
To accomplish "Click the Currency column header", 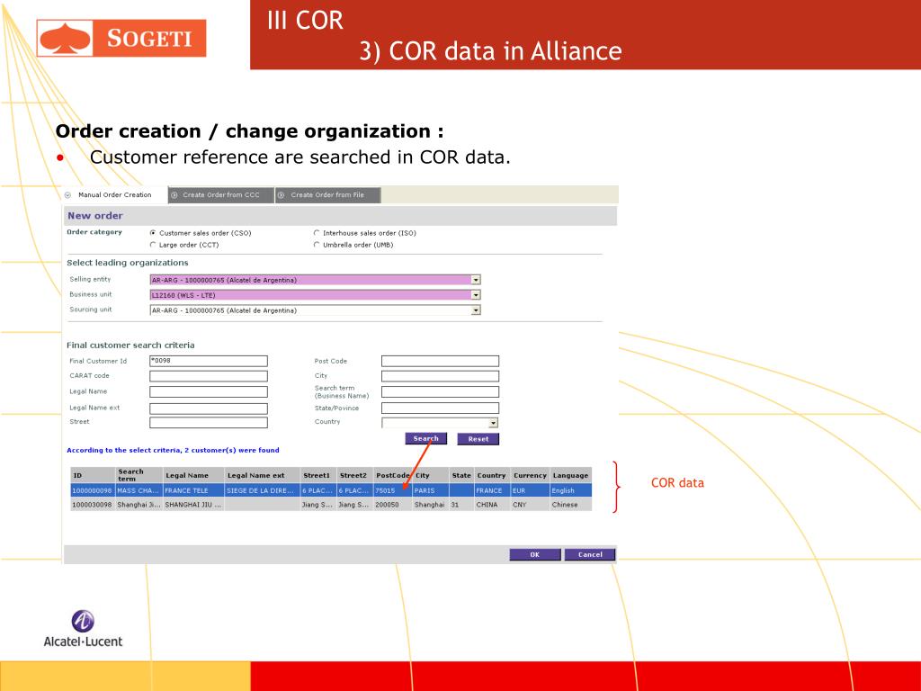I will pos(530,475).
